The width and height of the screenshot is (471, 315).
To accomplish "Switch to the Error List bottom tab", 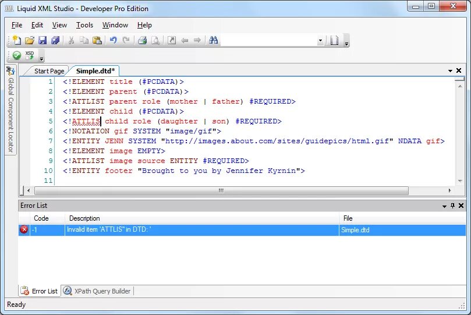I will point(40,291).
